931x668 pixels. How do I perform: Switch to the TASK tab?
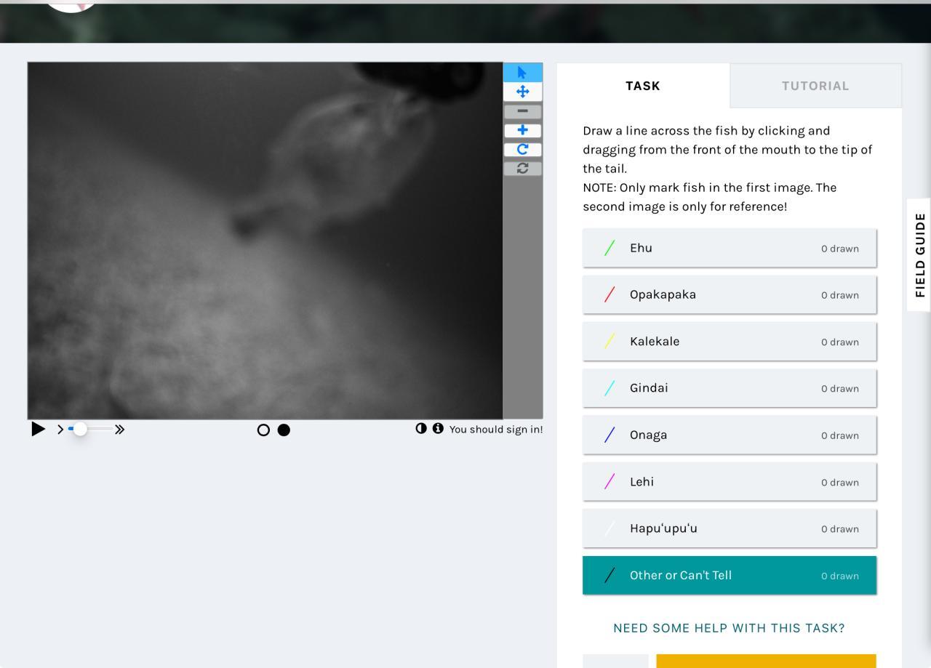pyautogui.click(x=643, y=86)
